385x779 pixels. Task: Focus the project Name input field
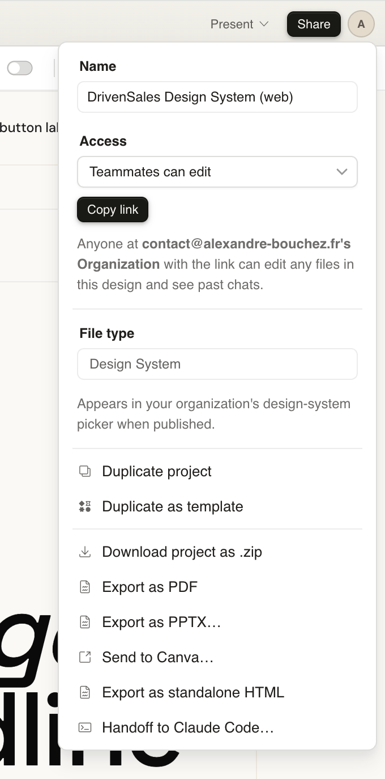point(217,97)
